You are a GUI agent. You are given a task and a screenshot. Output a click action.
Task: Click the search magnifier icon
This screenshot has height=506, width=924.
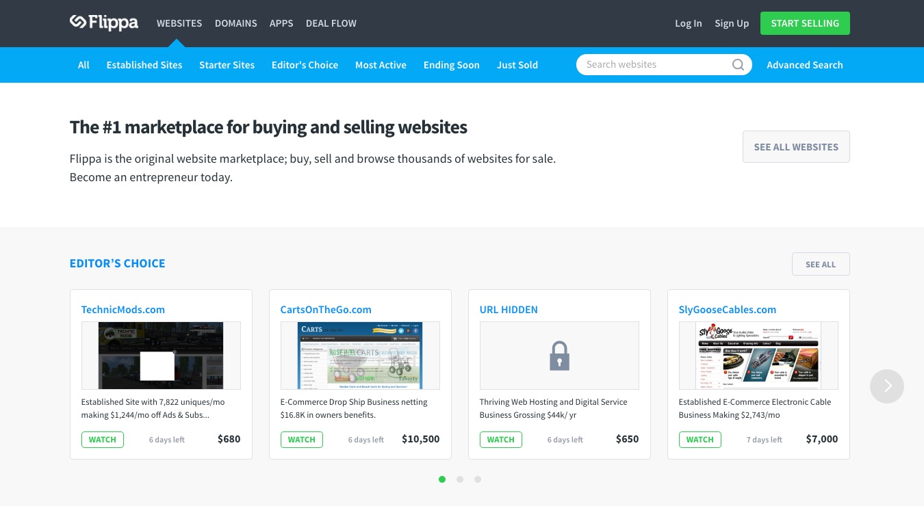(738, 65)
